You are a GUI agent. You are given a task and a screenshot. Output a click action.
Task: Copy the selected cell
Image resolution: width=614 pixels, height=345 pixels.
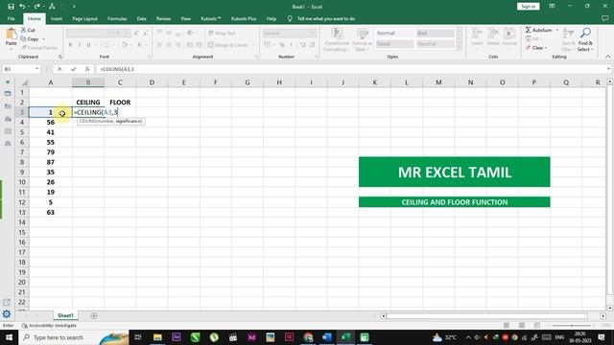(31, 39)
